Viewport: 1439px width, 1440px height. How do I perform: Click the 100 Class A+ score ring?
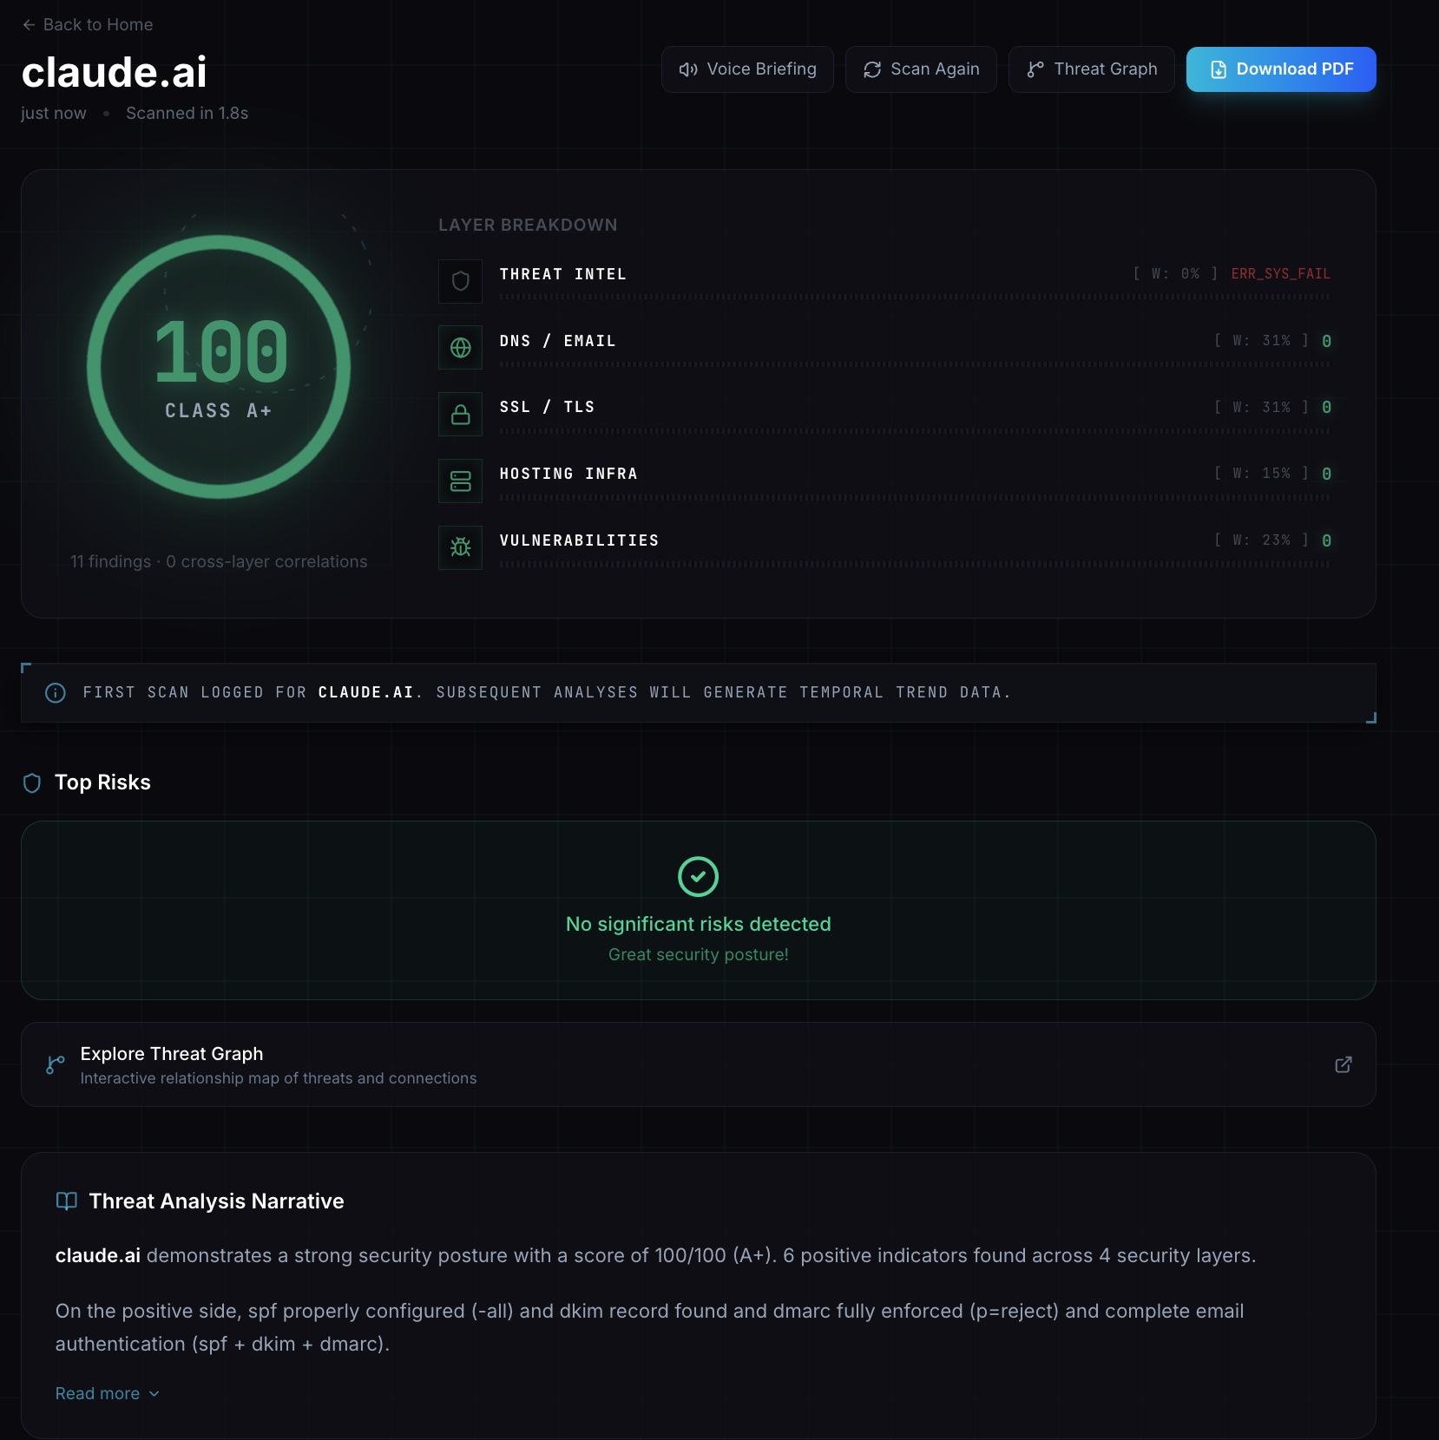click(219, 367)
